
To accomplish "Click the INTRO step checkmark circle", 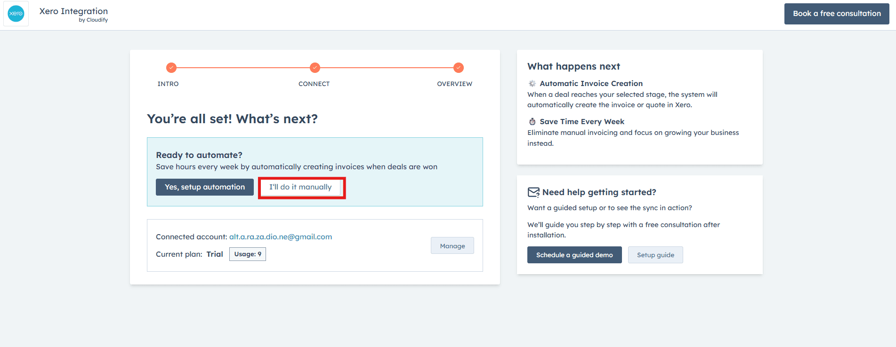I will coord(171,68).
